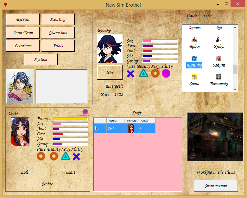Click the Loli trait label

point(25,172)
